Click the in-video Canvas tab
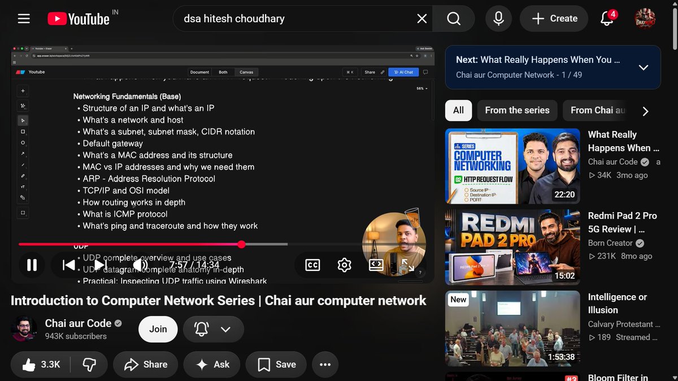678x381 pixels. click(x=246, y=72)
